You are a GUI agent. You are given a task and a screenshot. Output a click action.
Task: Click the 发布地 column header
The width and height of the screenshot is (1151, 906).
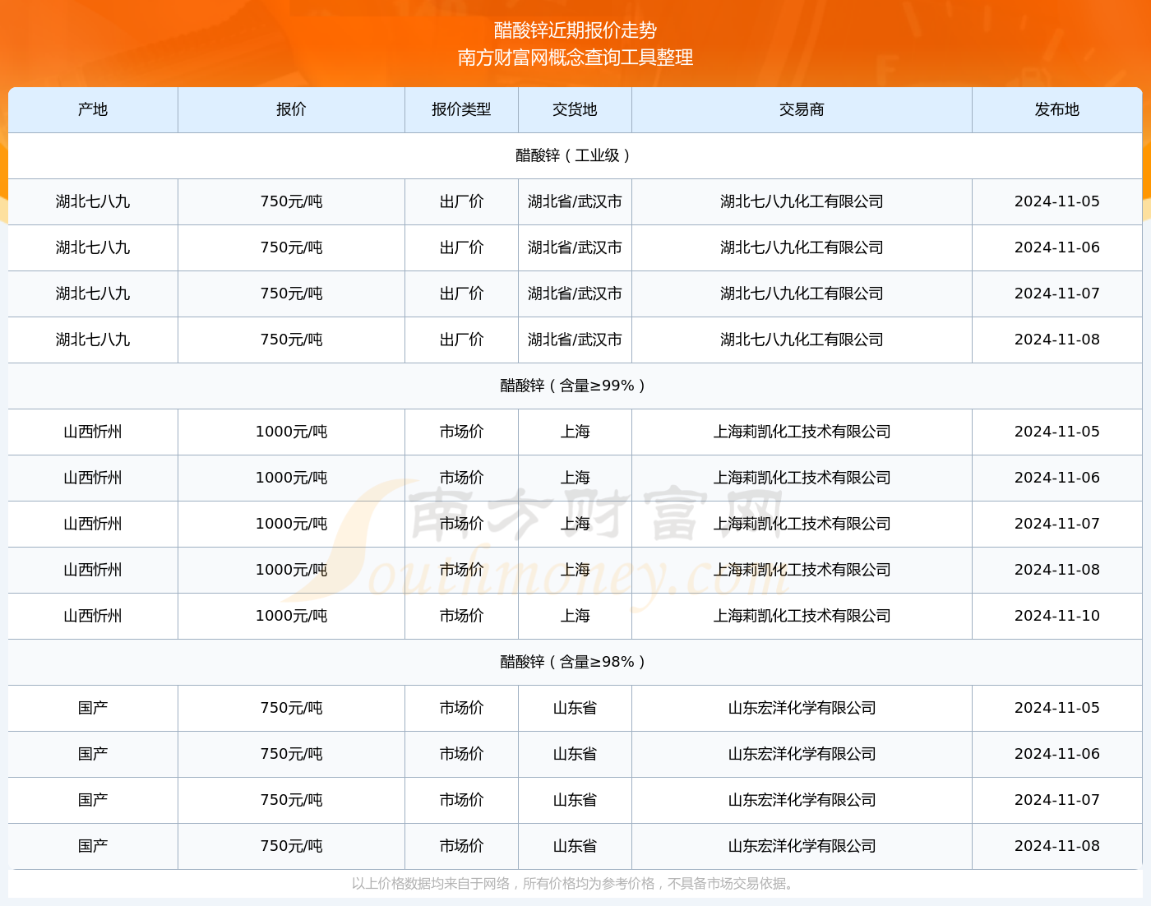point(1057,109)
